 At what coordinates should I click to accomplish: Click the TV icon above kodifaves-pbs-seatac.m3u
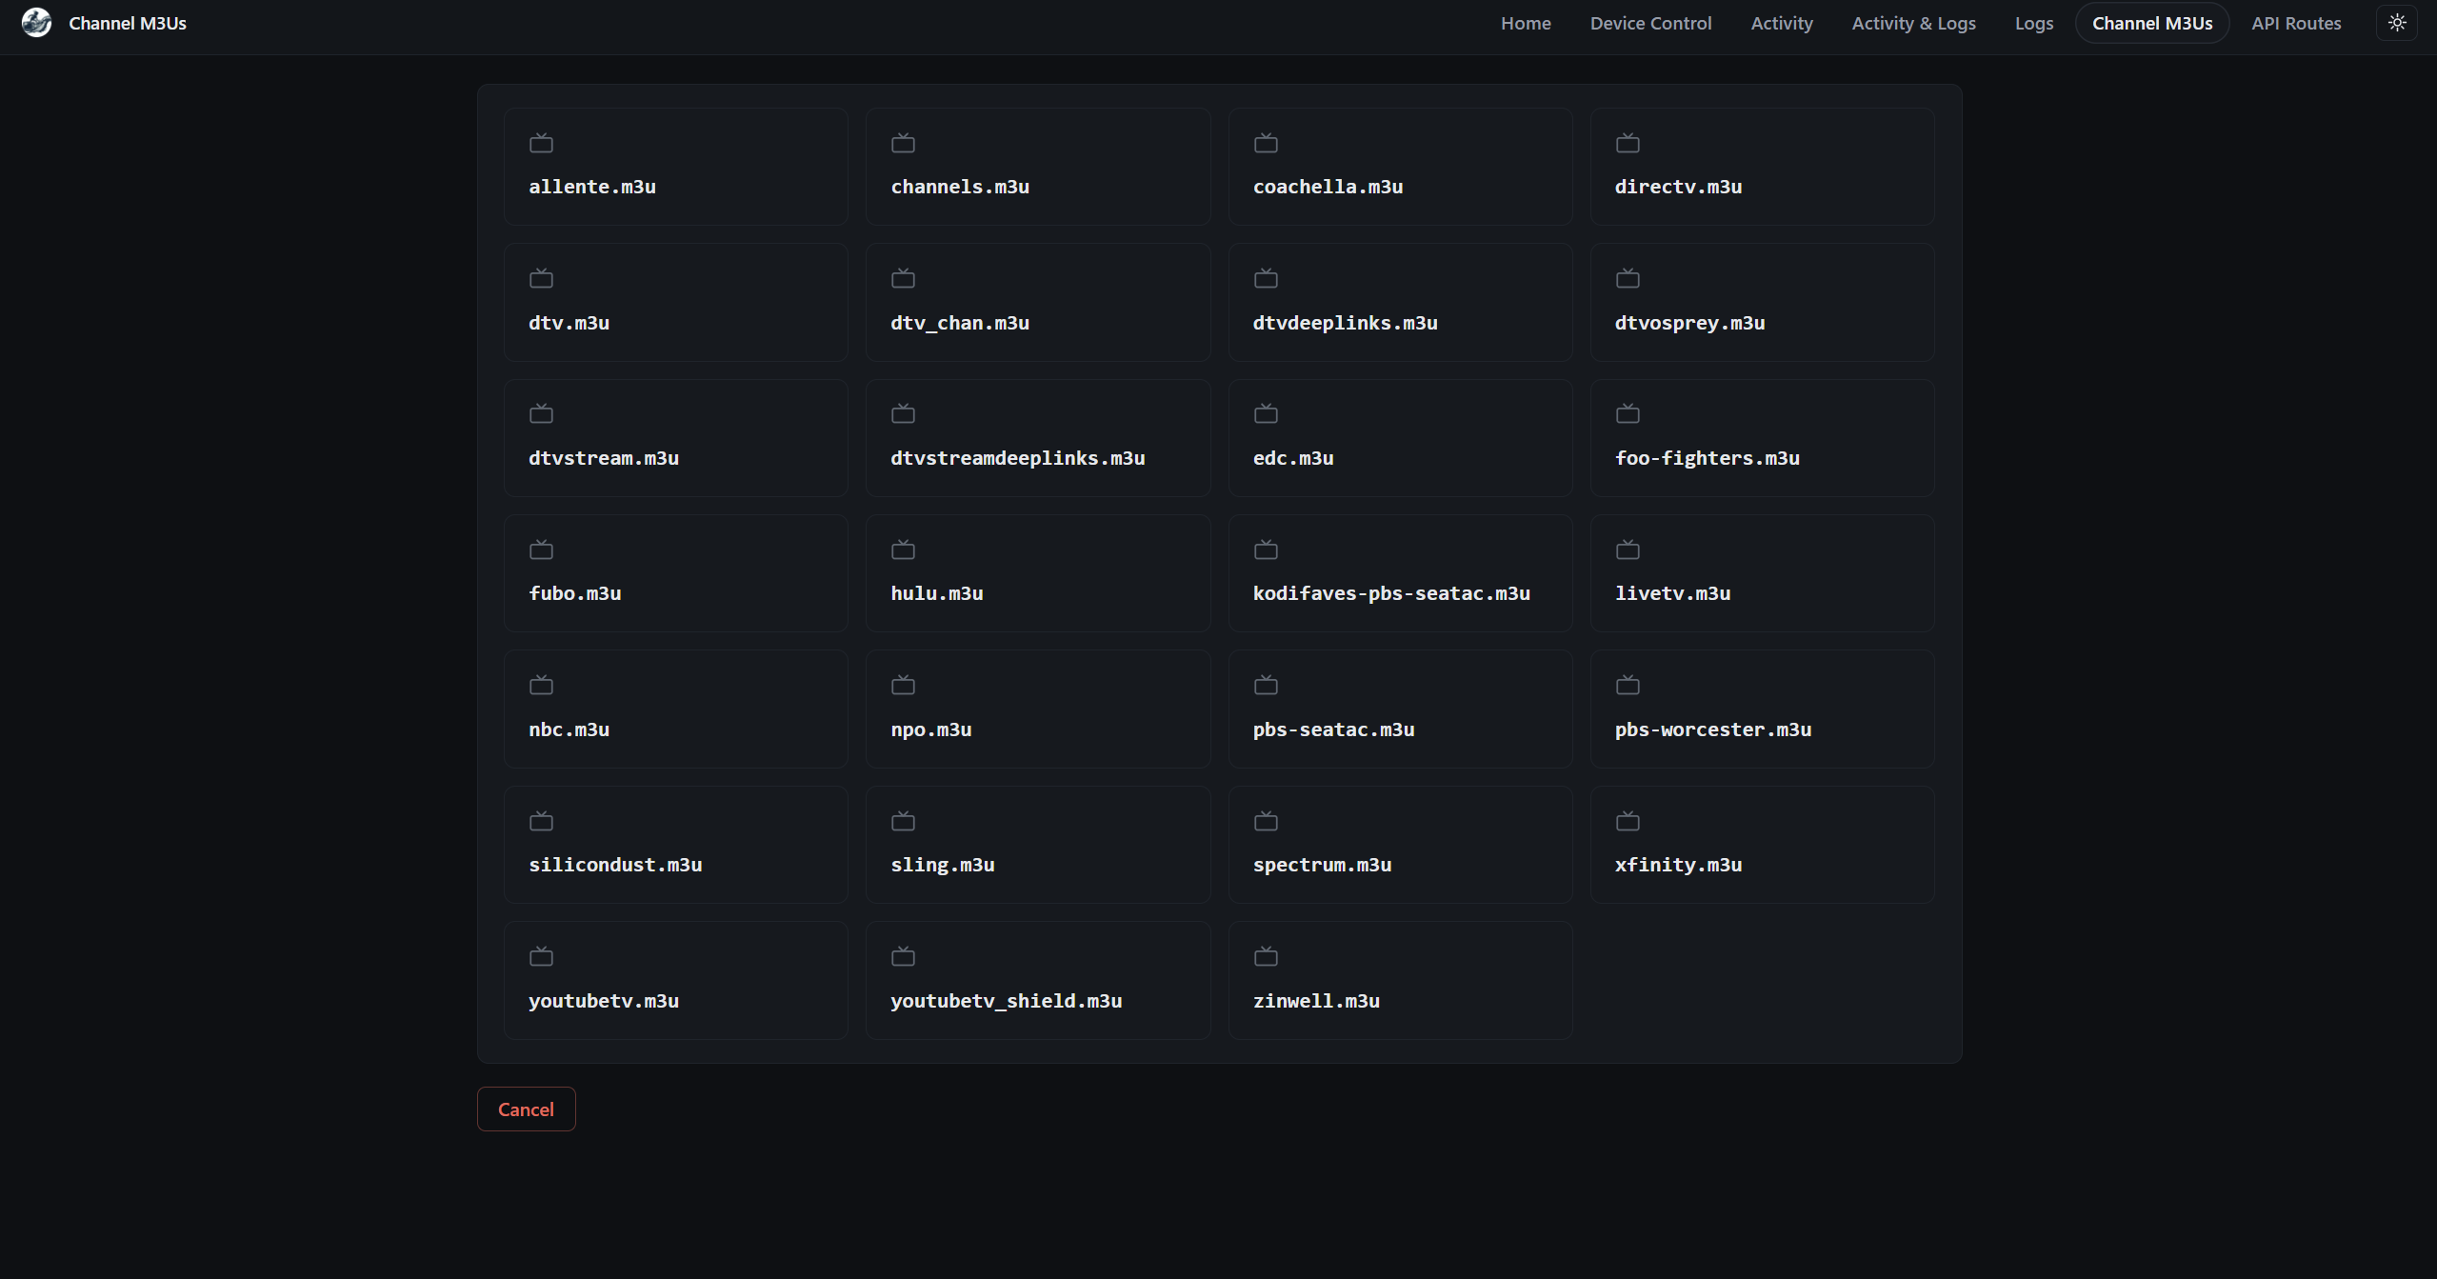1266,550
